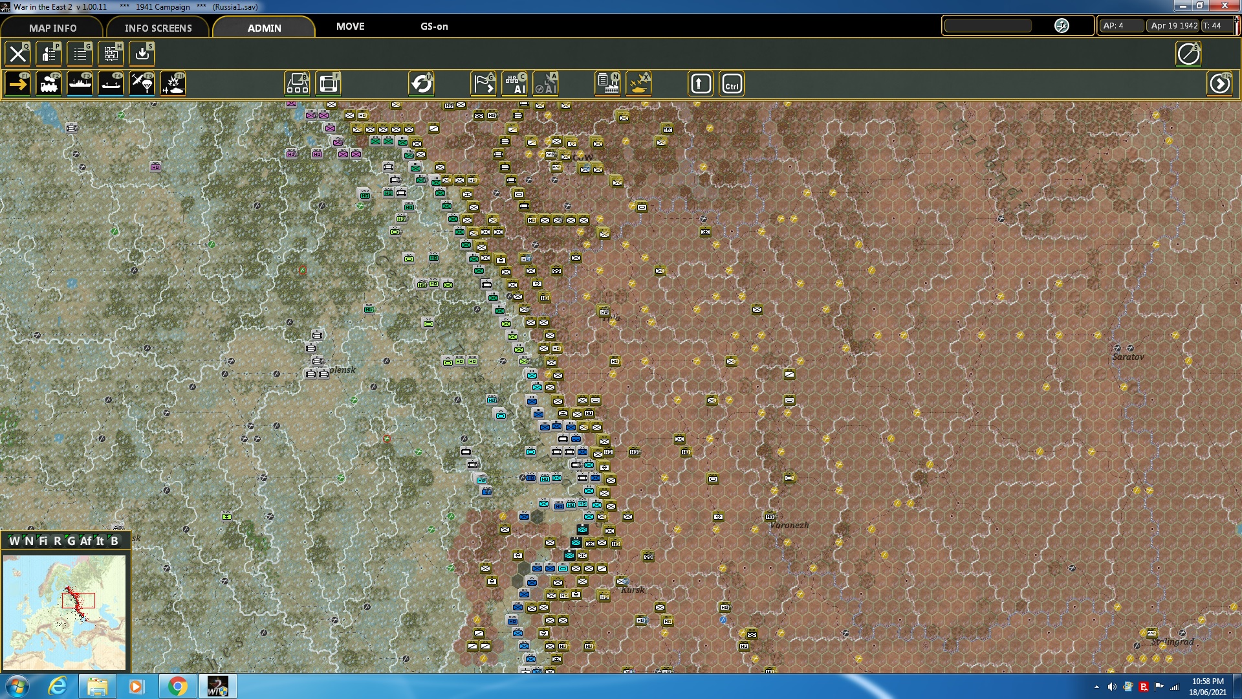
Task: Click inside the search text field top right
Action: (988, 26)
